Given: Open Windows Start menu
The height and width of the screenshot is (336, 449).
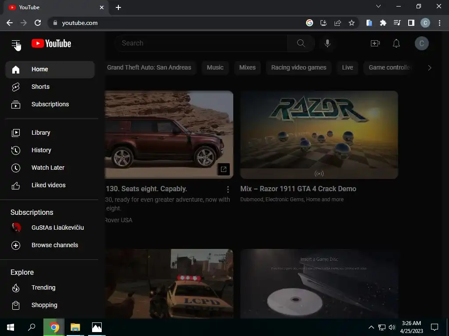Looking at the screenshot, I should (x=11, y=327).
